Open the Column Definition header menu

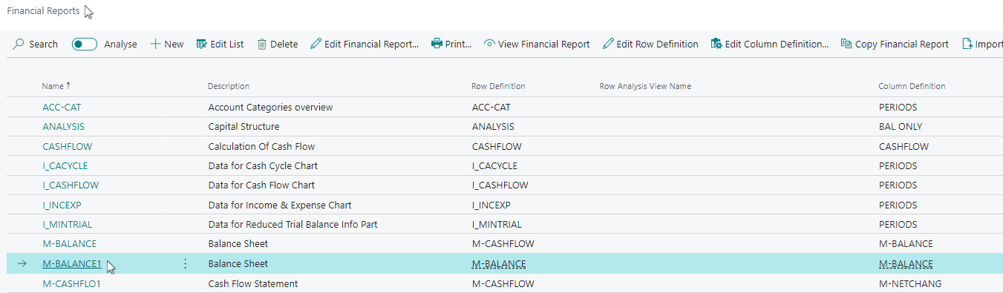pyautogui.click(x=912, y=86)
